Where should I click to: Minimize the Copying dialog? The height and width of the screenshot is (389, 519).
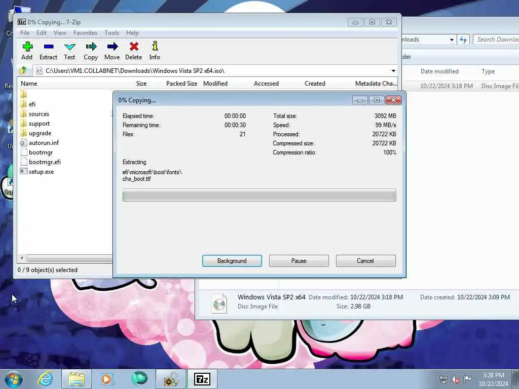(x=360, y=100)
